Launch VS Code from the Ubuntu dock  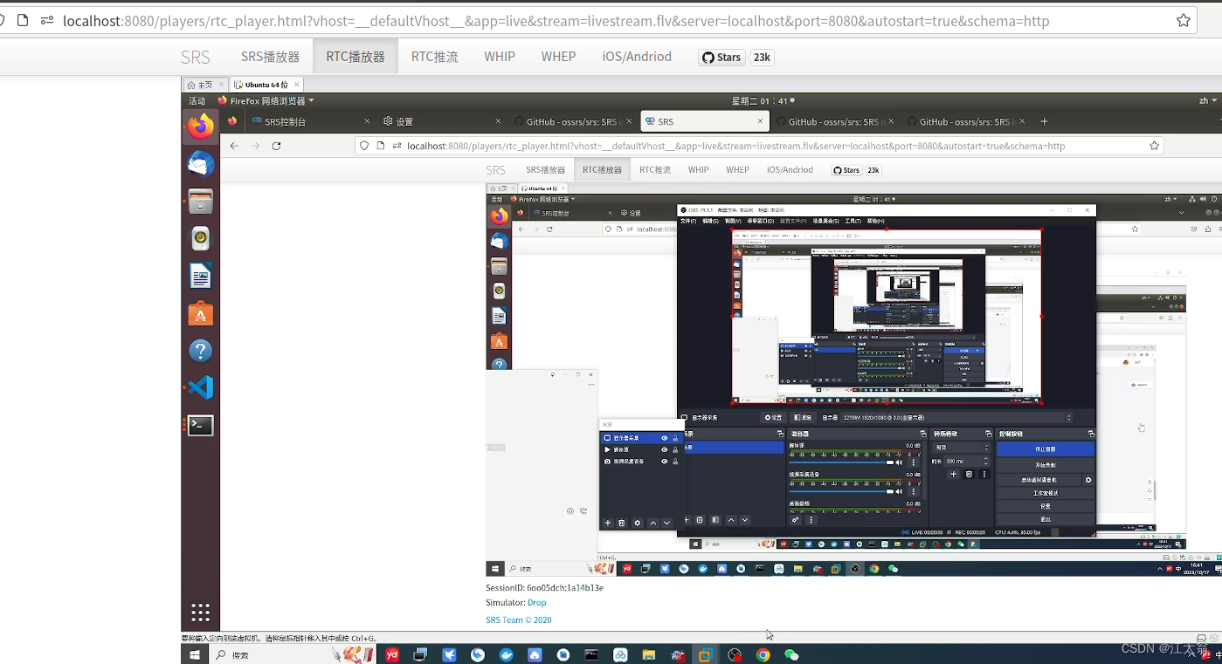tap(201, 387)
